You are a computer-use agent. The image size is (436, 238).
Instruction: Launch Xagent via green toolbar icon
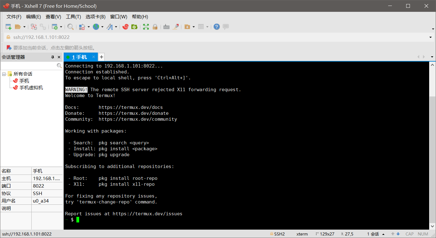134,27
